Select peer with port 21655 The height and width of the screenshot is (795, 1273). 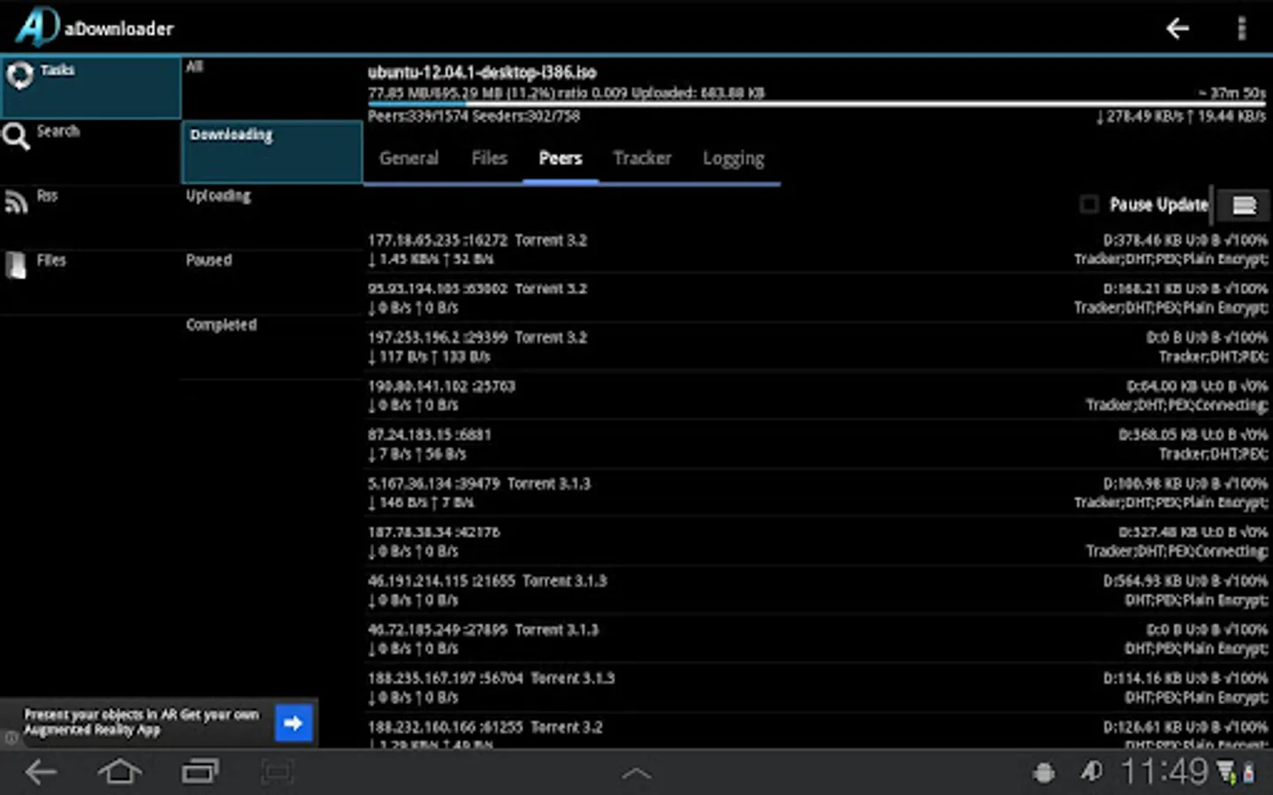[x=818, y=590]
